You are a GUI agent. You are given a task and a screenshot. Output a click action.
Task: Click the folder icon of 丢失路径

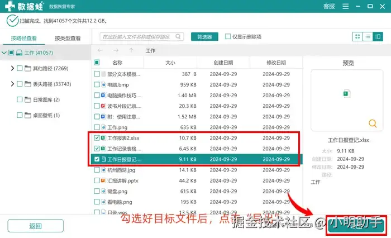(28, 84)
